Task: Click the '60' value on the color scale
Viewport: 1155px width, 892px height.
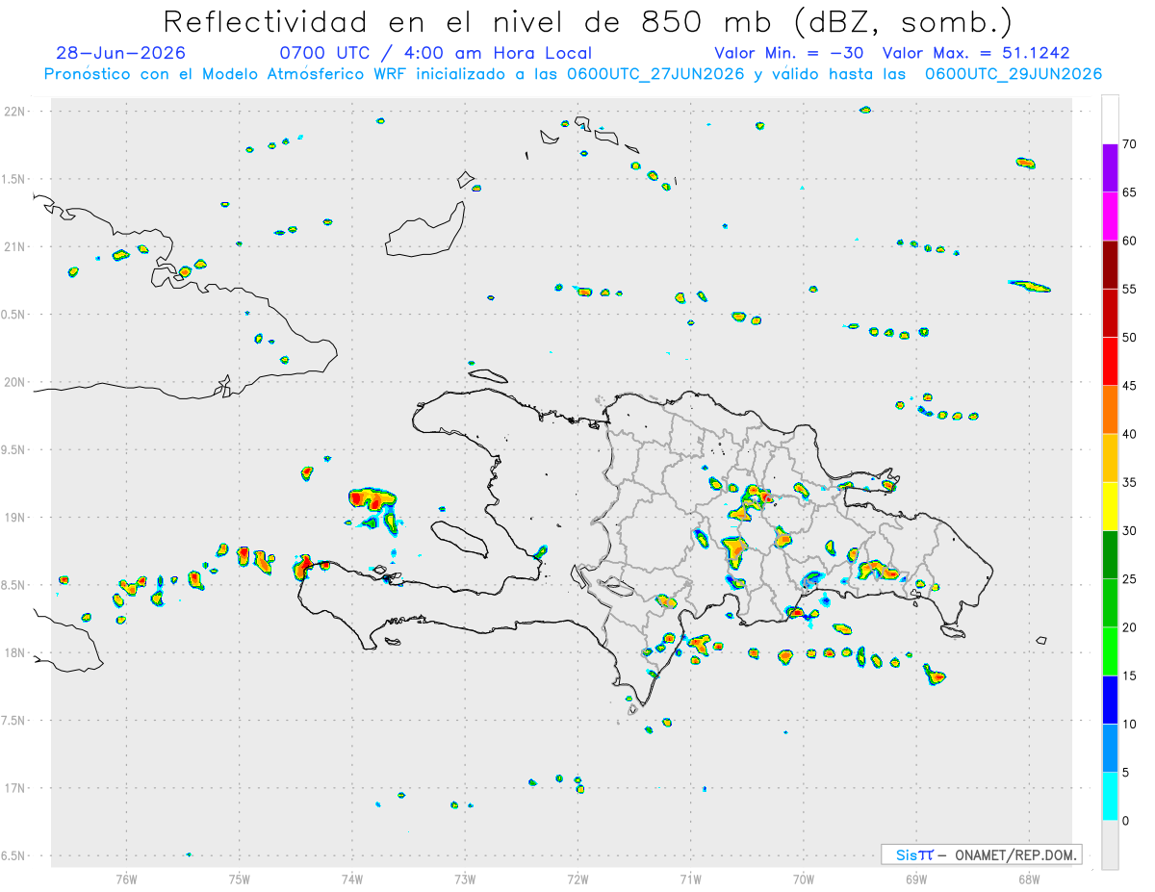Action: tap(1130, 241)
